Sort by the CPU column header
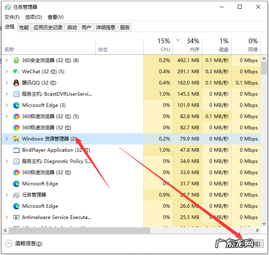Image resolution: width=269 pixels, height=255 pixels. (x=158, y=46)
